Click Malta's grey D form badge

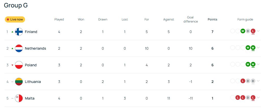pyautogui.click(x=248, y=98)
